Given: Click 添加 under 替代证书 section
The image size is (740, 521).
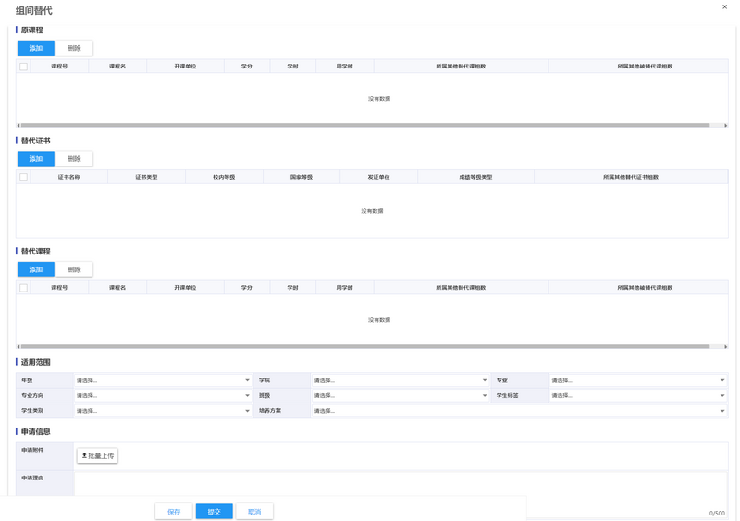Looking at the screenshot, I should pyautogui.click(x=36, y=159).
